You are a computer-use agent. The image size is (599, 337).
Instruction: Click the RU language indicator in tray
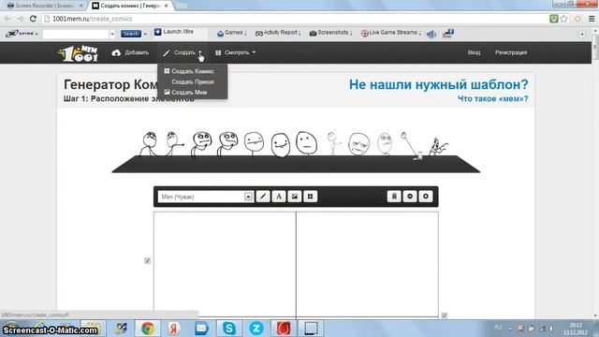498,328
